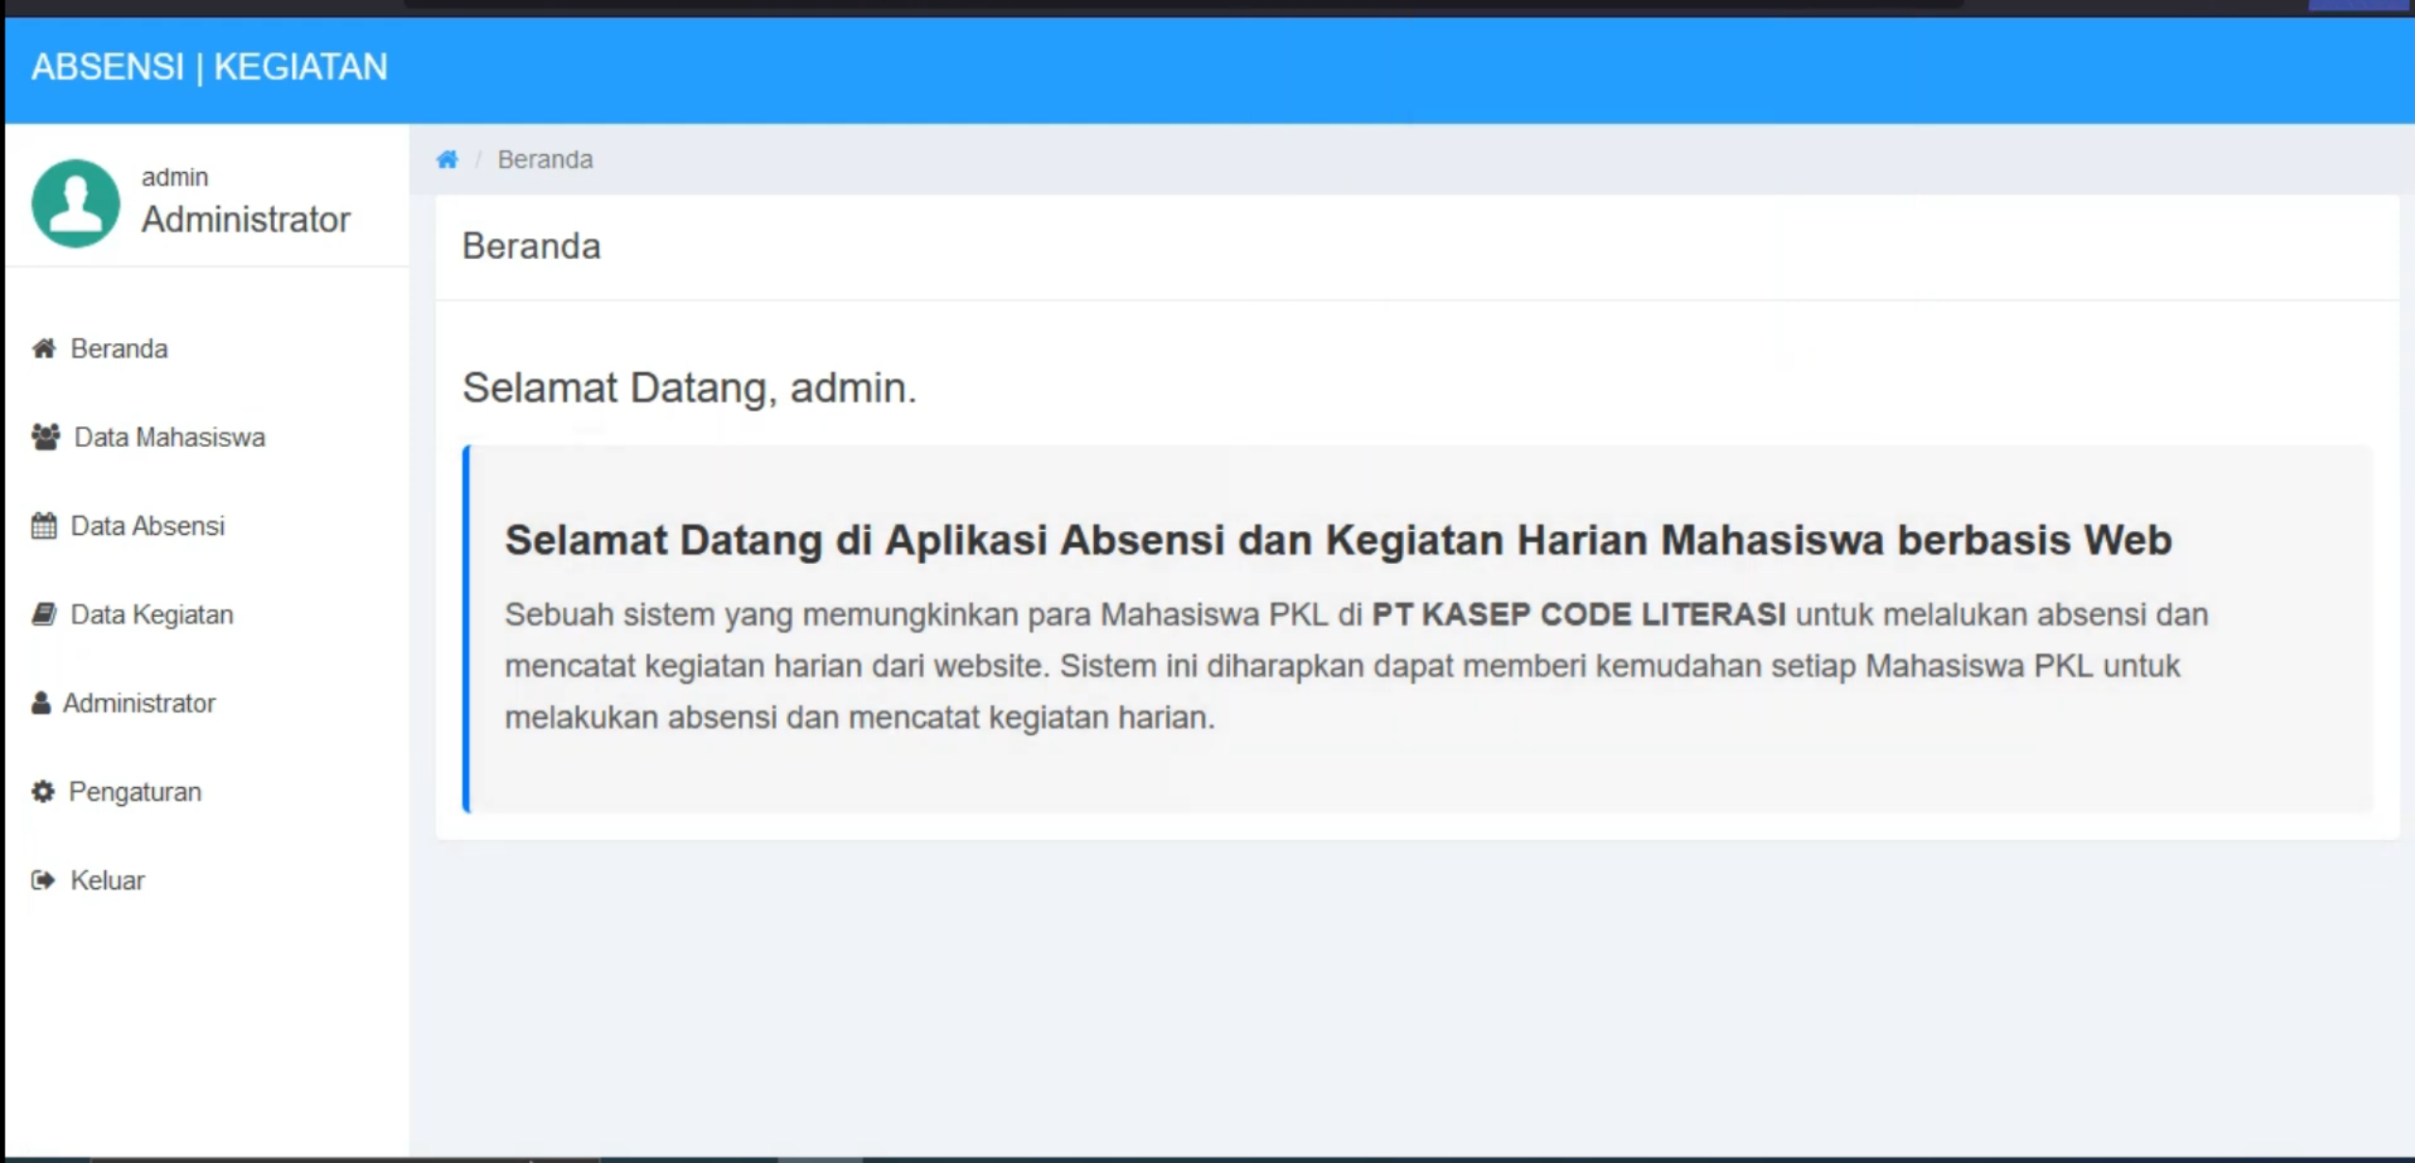Open Data Kegiatan menu entry
Screen dimensions: 2415x1163
(152, 615)
